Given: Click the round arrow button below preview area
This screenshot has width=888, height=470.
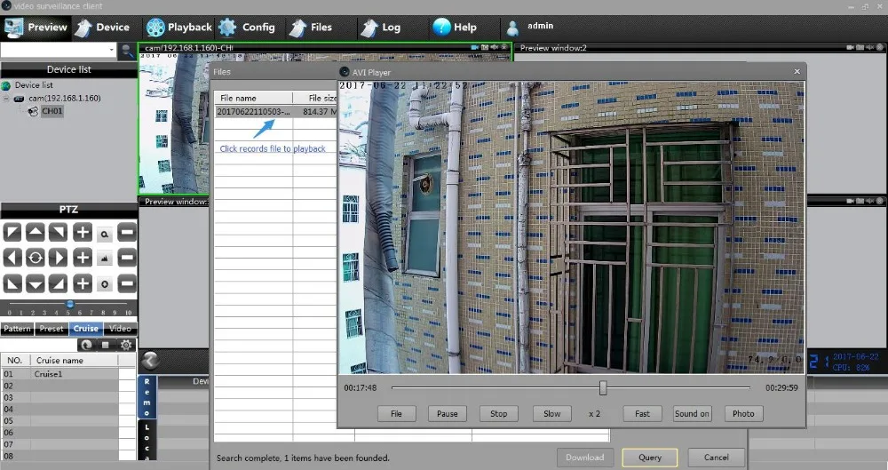Looking at the screenshot, I should pyautogui.click(x=150, y=360).
